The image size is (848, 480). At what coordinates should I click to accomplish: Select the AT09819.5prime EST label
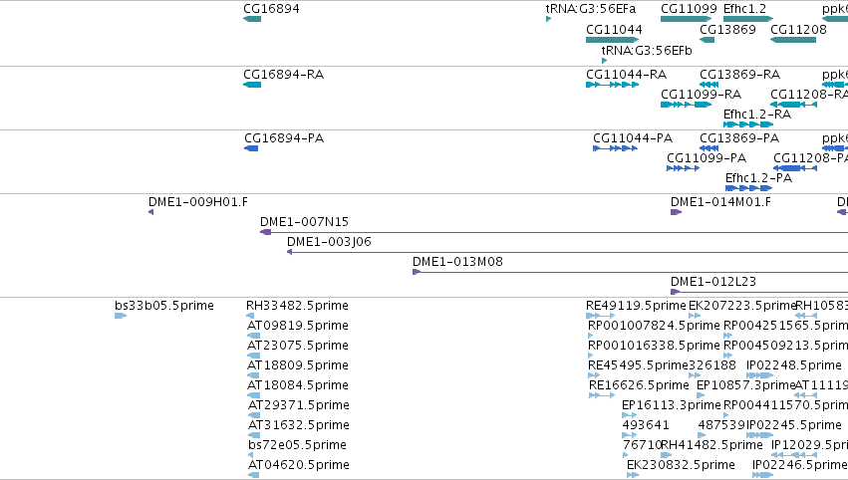pos(298,326)
